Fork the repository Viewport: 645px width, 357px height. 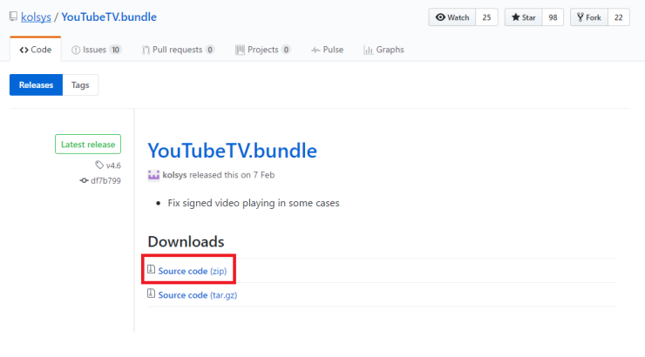click(589, 17)
